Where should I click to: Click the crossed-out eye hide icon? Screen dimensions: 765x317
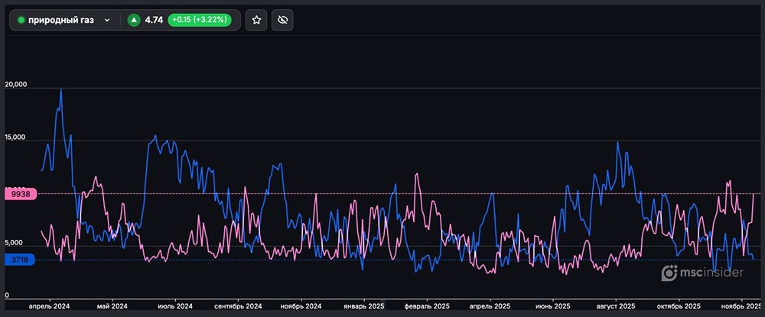(282, 21)
